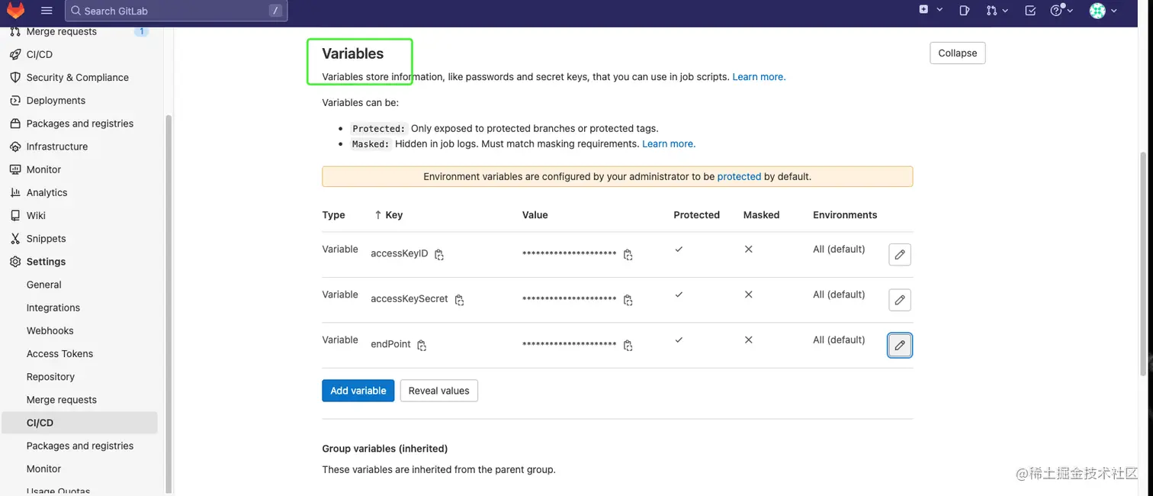Open the To-Do list checkmark icon

(1030, 11)
